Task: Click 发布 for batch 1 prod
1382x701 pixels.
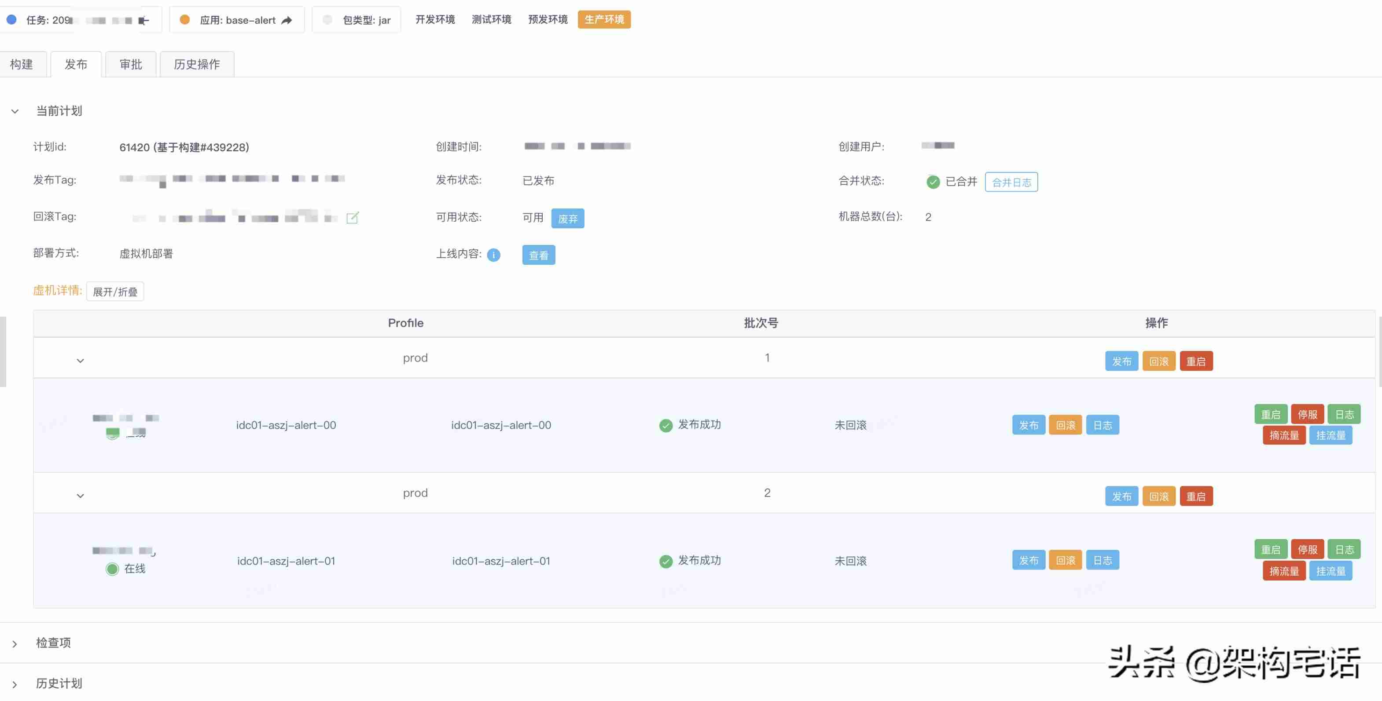Action: click(1121, 361)
